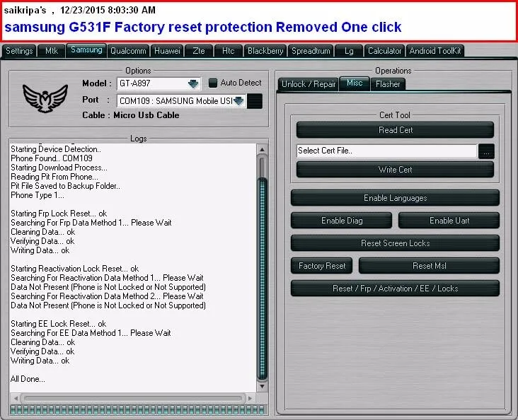Select the Misc operations tab
Image resolution: width=518 pixels, height=420 pixels.
point(355,83)
